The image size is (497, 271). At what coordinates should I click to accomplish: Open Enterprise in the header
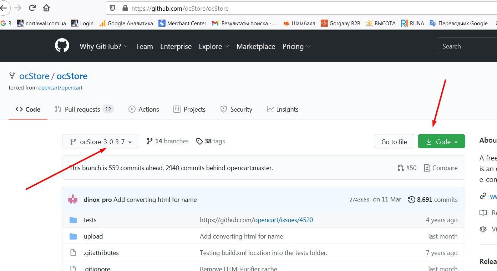(x=176, y=46)
